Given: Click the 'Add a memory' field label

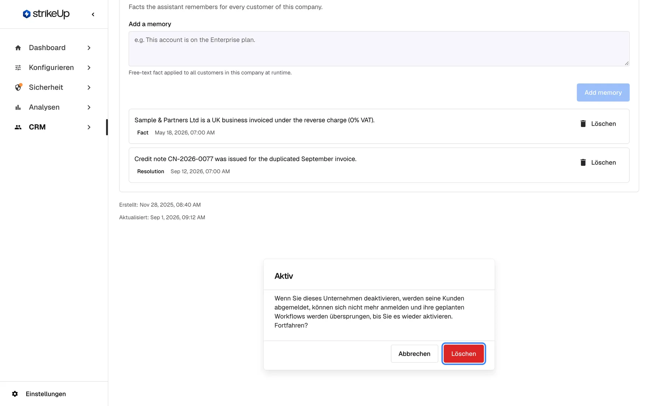Looking at the screenshot, I should pyautogui.click(x=150, y=24).
